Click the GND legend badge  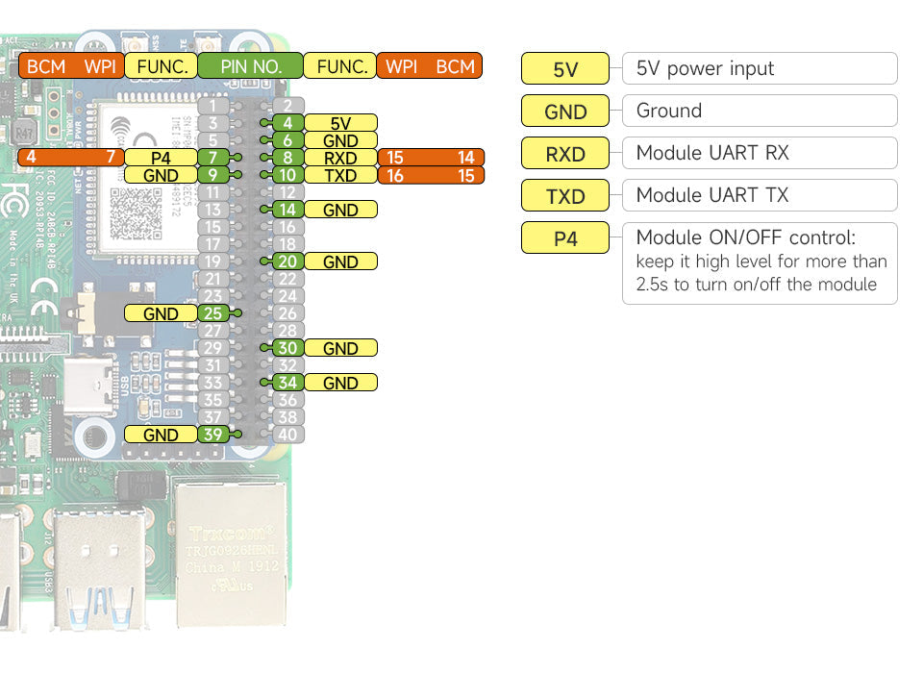tap(564, 111)
